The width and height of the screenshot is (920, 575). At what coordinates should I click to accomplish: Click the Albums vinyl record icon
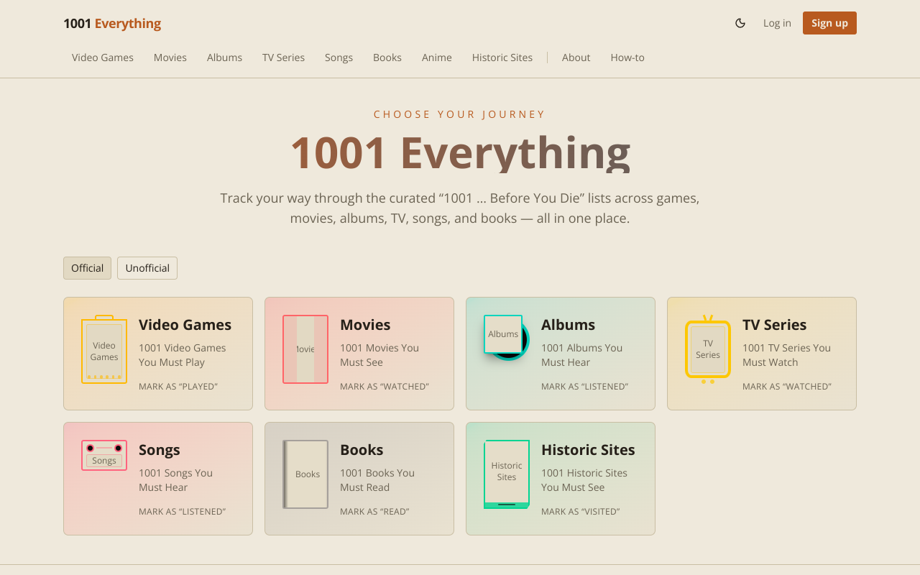507,338
